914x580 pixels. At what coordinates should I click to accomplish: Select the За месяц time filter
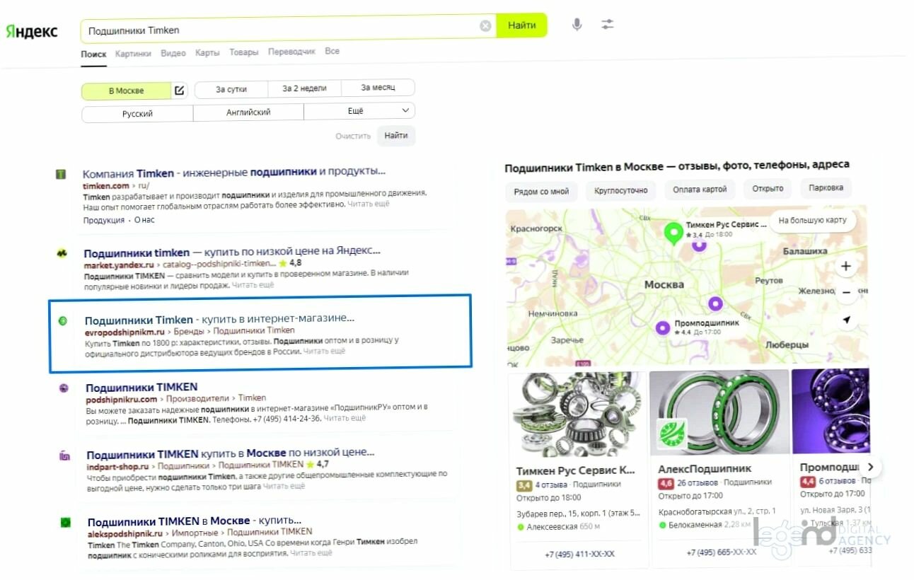coord(378,88)
